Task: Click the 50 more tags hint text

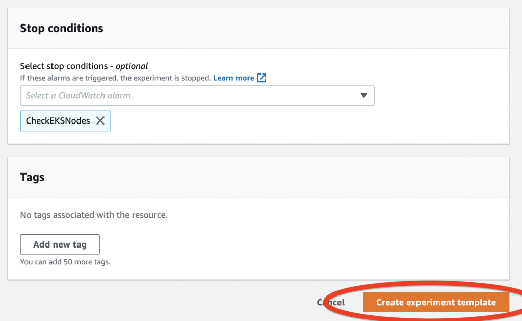Action: pos(65,262)
